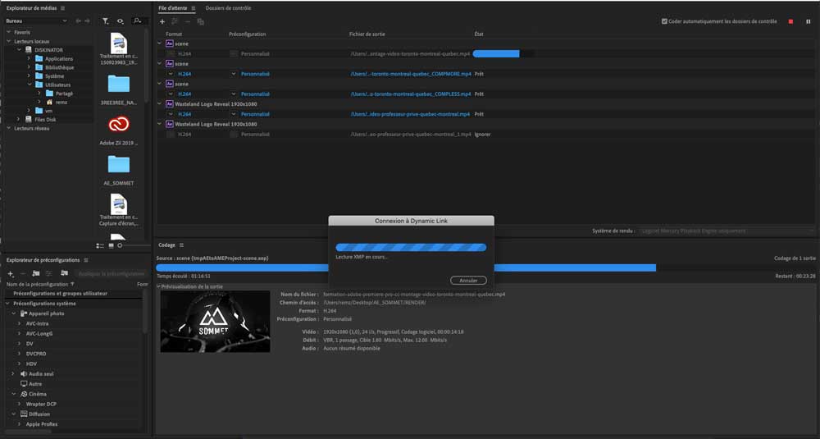Duplicate the selected queue item
The height and width of the screenshot is (439, 820).
(x=200, y=21)
